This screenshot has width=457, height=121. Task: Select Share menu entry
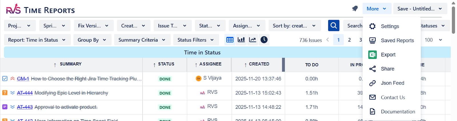tap(392, 69)
